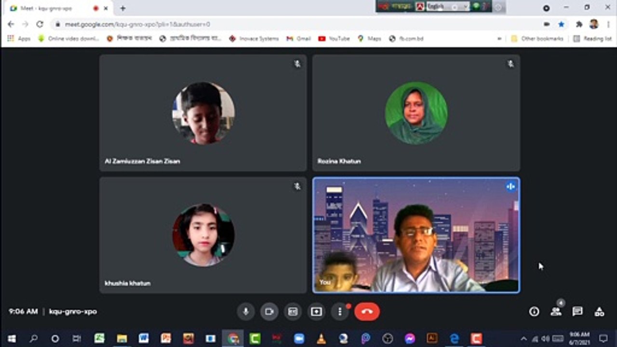Show hidden system tray icons
This screenshot has width=617, height=347.
524,338
